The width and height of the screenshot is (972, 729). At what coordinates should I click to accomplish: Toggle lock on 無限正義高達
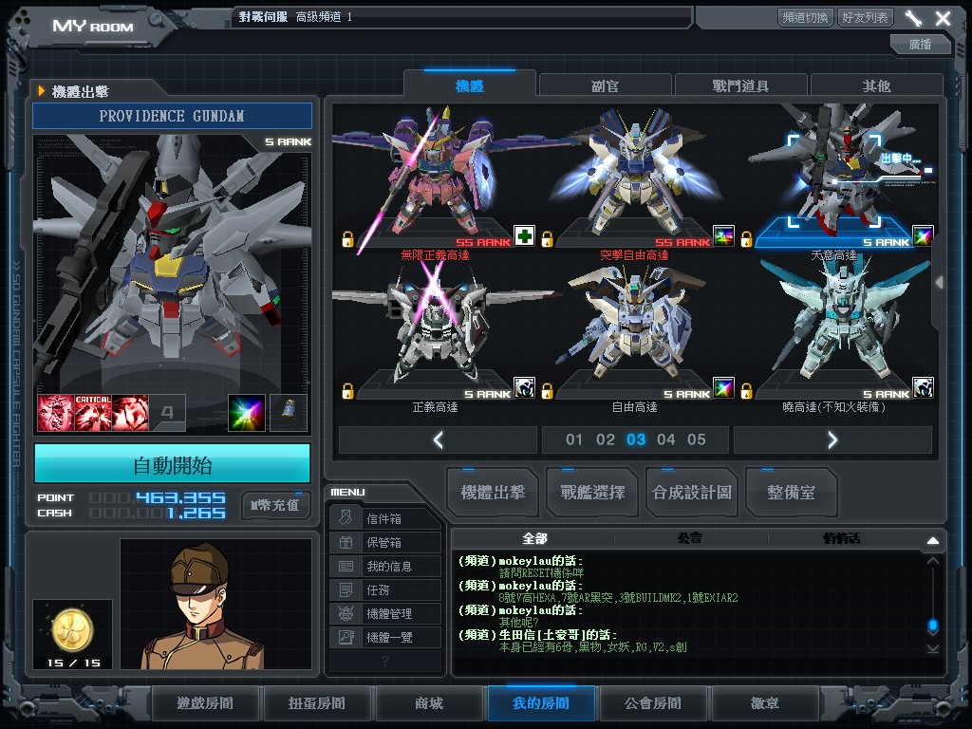pyautogui.click(x=347, y=238)
